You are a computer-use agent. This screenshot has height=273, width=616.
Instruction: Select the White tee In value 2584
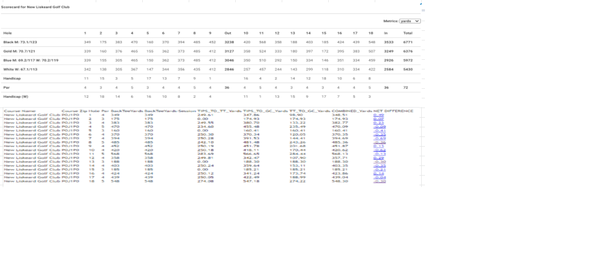[x=389, y=69]
